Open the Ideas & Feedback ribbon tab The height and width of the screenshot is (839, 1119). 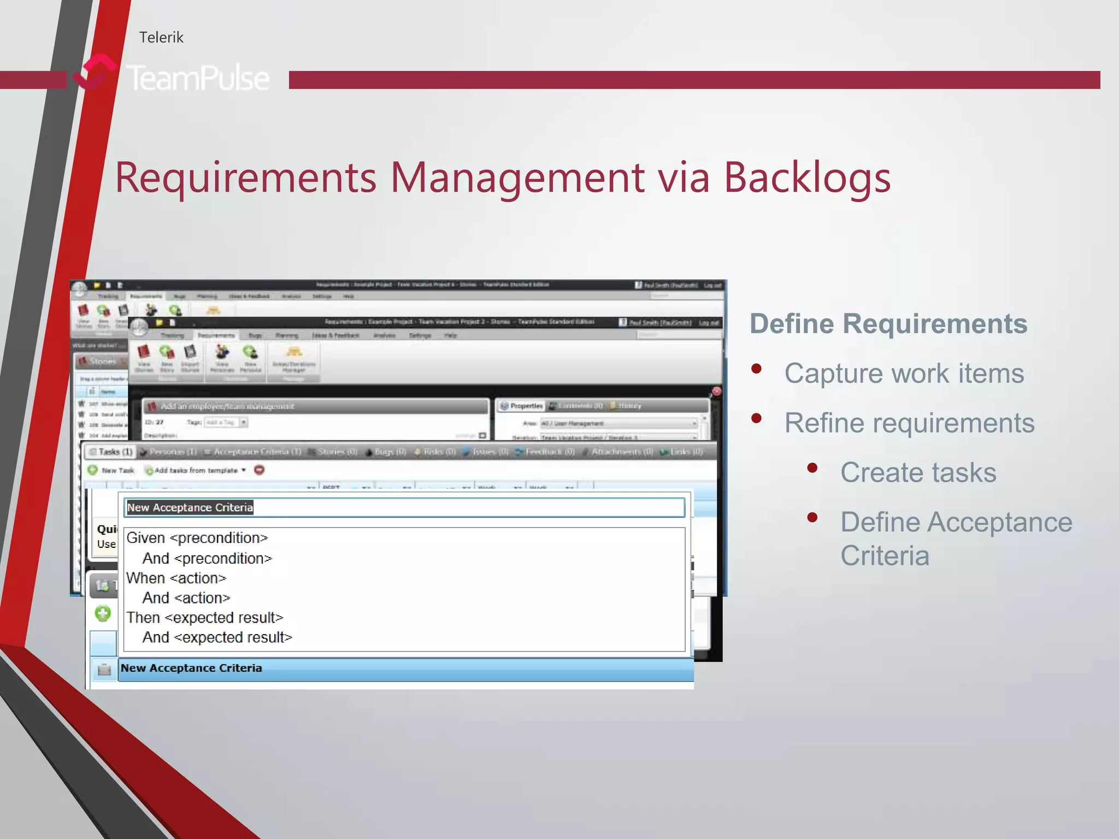click(335, 335)
